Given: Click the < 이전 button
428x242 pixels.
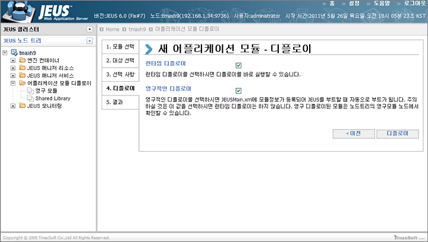Looking at the screenshot, I should tap(354, 133).
